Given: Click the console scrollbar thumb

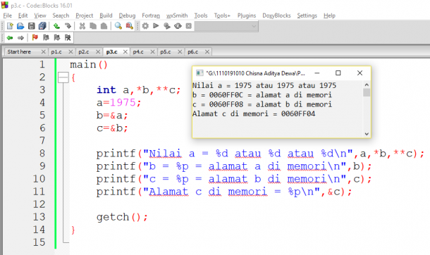Looking at the screenshot, I should tap(367, 92).
